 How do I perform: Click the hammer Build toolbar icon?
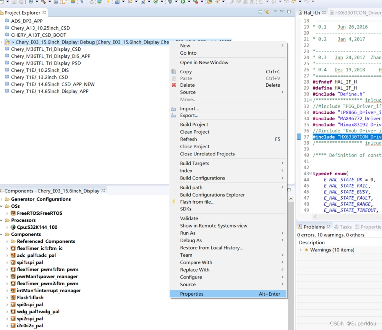(x=43, y=2)
